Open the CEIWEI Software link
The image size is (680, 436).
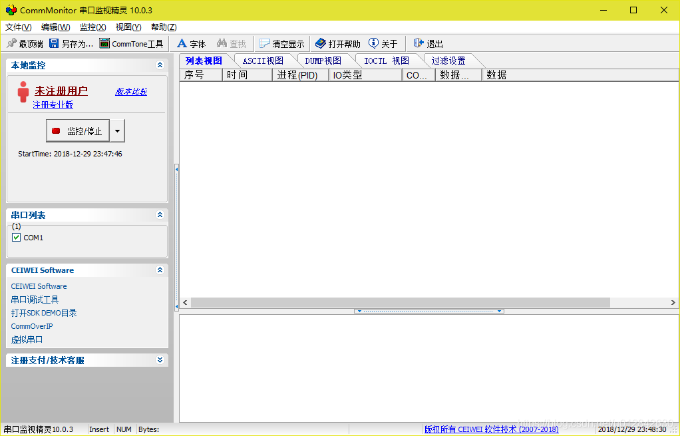pyautogui.click(x=39, y=286)
